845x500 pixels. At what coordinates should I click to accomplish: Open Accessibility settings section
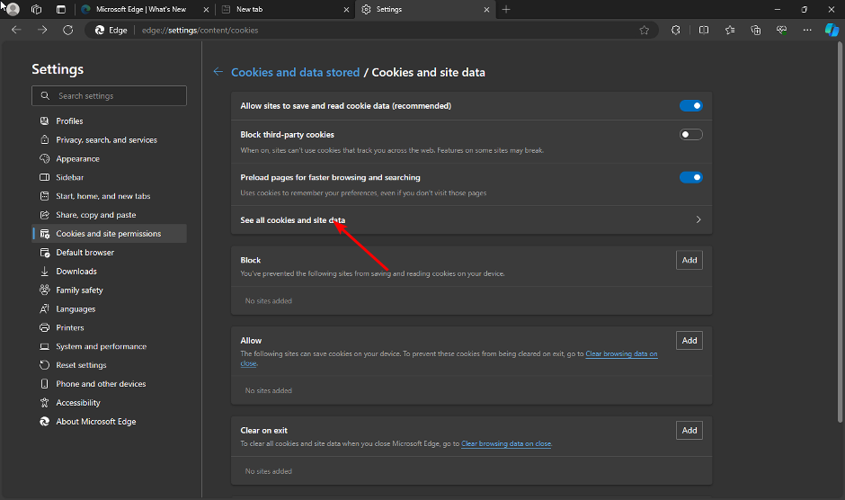tap(110, 402)
